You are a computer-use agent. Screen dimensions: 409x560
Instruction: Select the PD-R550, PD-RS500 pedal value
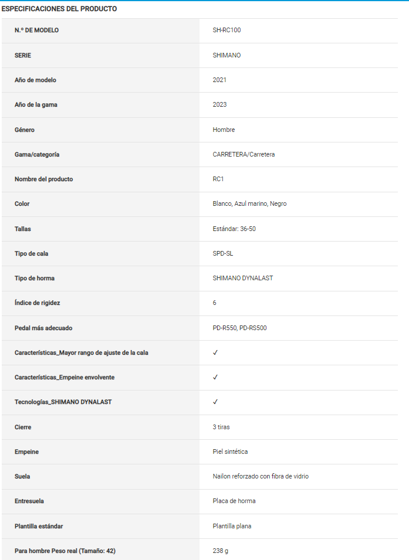pyautogui.click(x=239, y=328)
